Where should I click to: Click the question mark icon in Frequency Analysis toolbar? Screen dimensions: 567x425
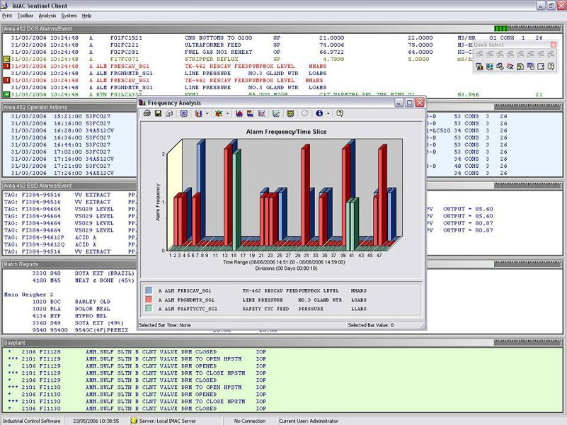[340, 113]
